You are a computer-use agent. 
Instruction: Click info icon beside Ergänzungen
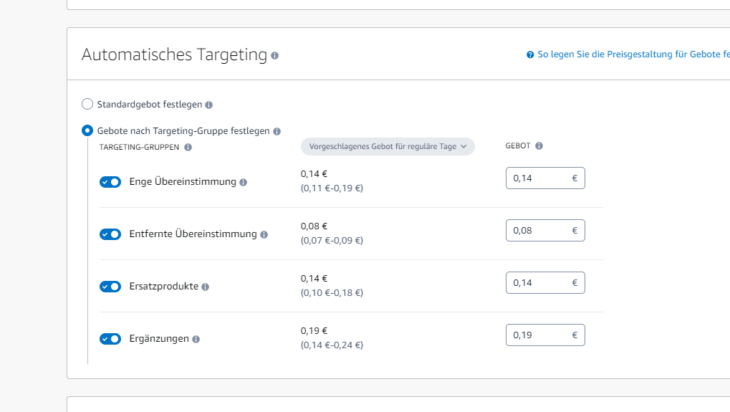pyautogui.click(x=196, y=339)
